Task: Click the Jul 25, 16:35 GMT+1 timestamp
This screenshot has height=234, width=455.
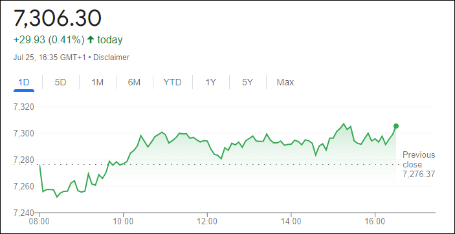Action: [x=49, y=58]
